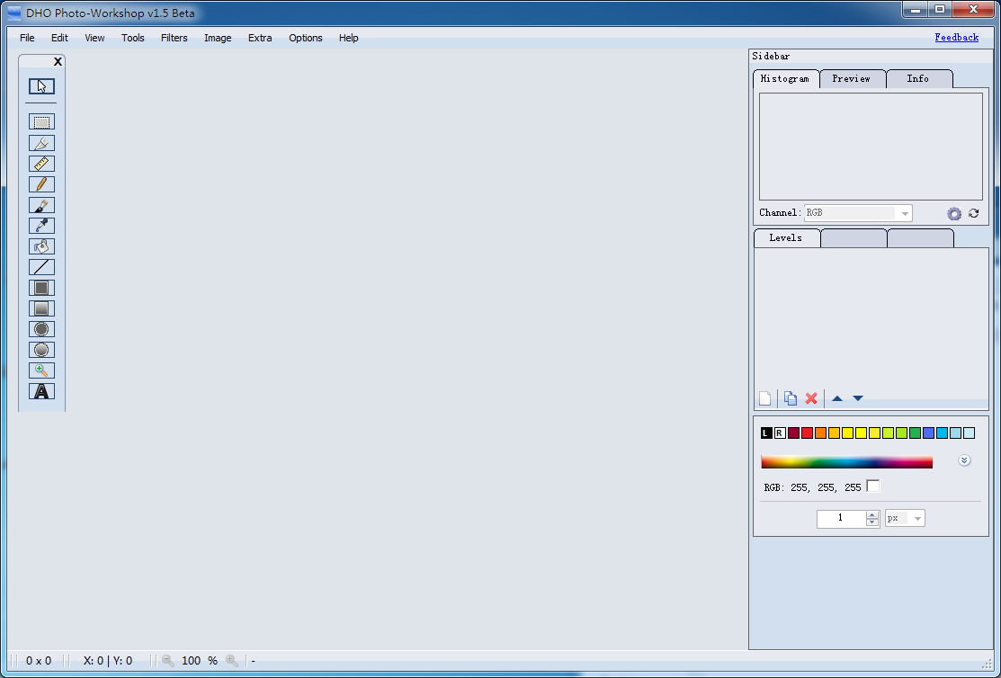Open the Feedback link

point(956,37)
